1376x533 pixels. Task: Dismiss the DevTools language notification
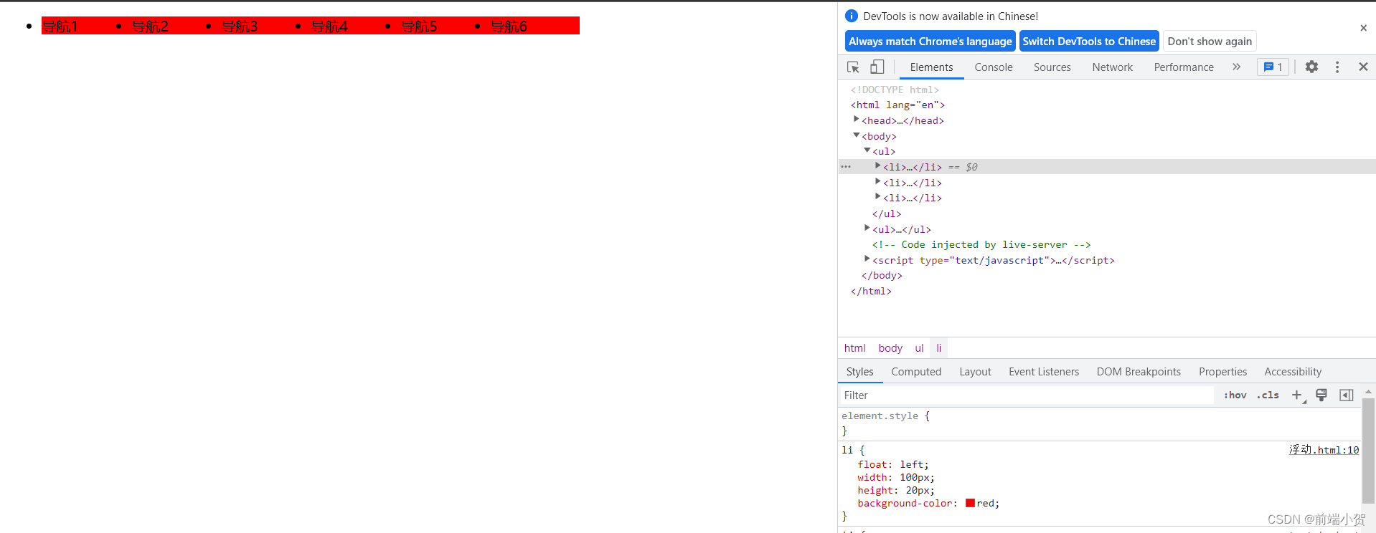pos(1363,28)
